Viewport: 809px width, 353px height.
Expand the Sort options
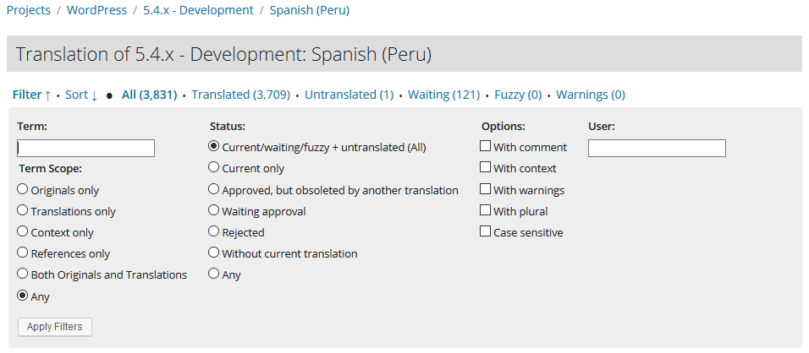tap(81, 95)
